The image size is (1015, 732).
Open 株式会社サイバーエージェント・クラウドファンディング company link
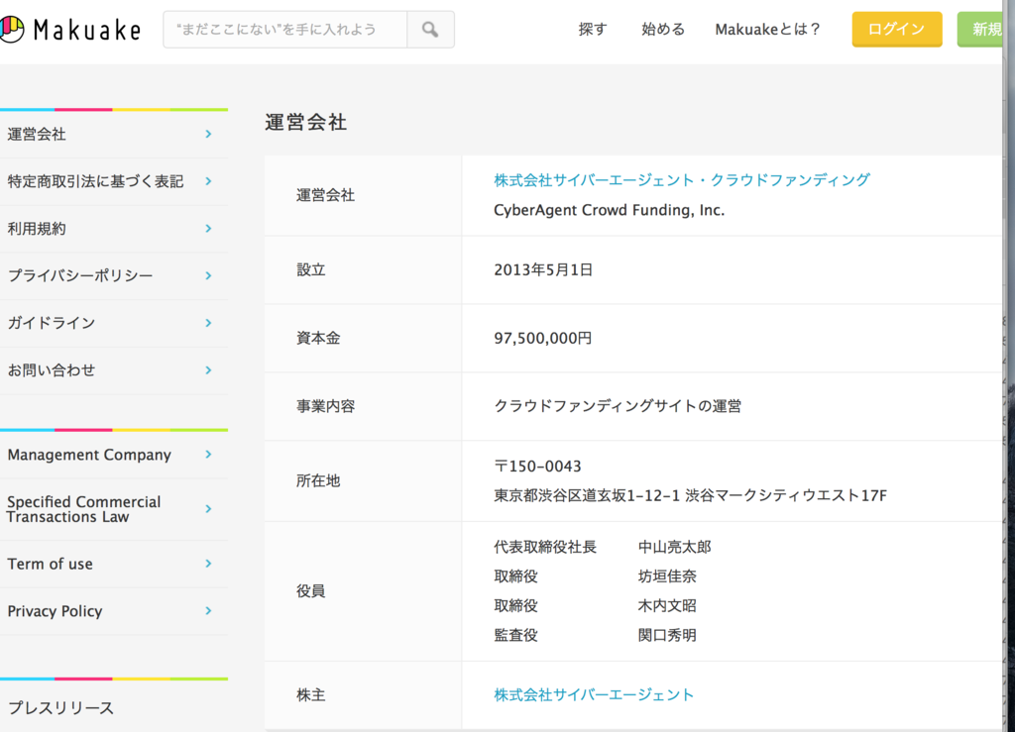[682, 180]
